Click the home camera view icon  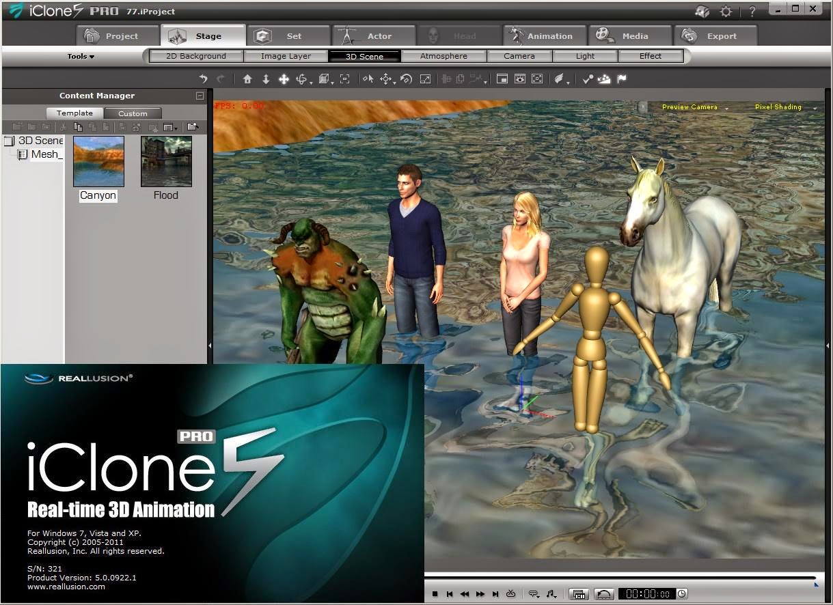tap(247, 79)
